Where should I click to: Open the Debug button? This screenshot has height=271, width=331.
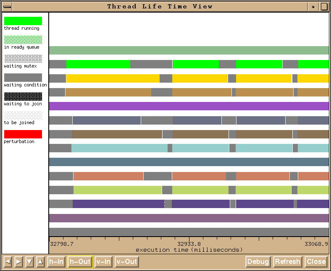258,262
